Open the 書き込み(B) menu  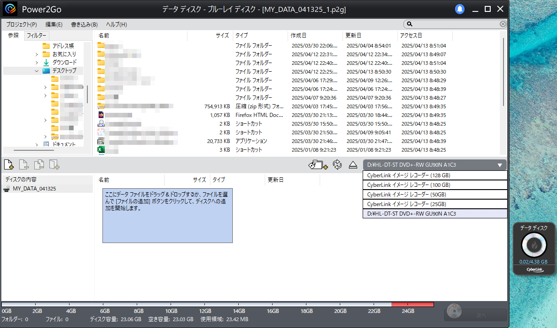85,24
